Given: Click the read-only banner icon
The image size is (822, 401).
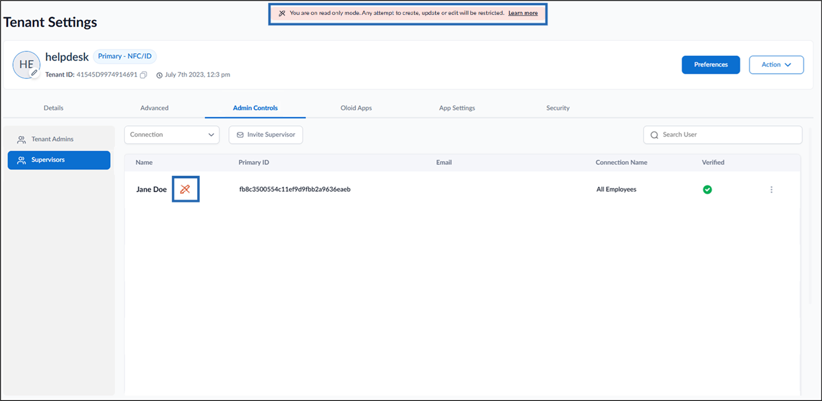Looking at the screenshot, I should tap(282, 13).
